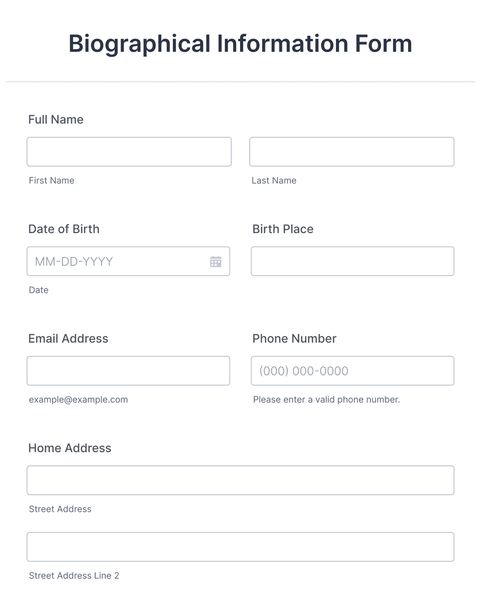Select the Birth Place input field
The height and width of the screenshot is (592, 481).
point(352,261)
